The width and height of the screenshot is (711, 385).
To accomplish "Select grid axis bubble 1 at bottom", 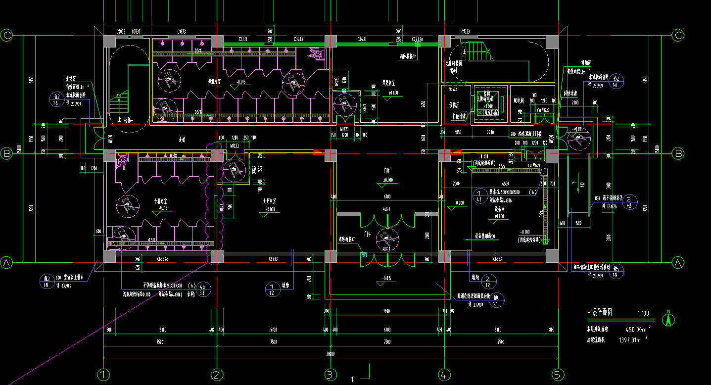I will (103, 375).
